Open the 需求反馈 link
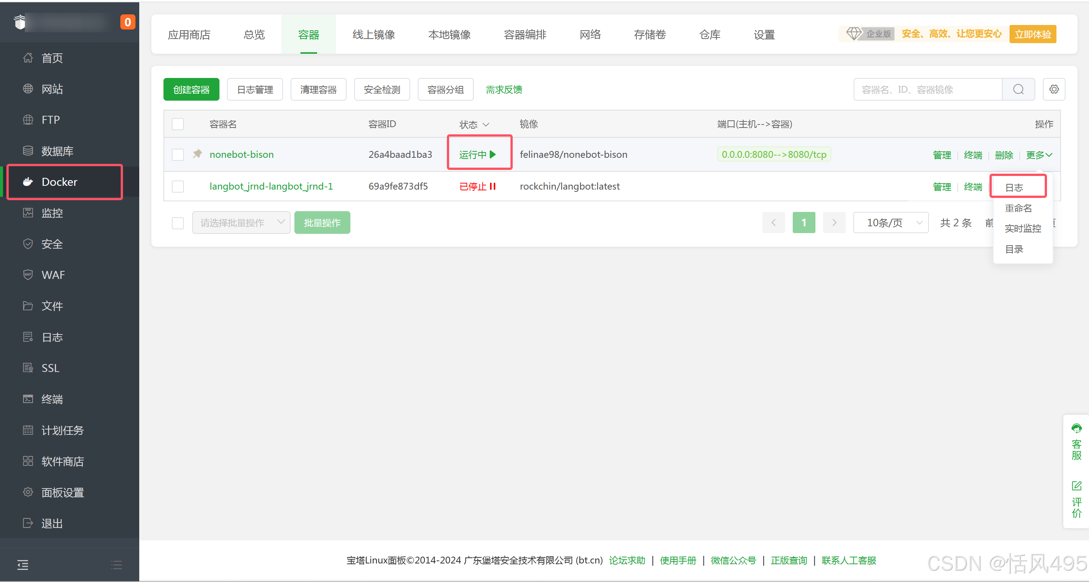The image size is (1089, 582). coord(504,90)
